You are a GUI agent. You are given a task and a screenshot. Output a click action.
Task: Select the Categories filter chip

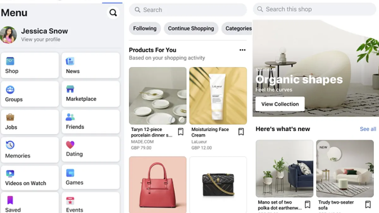point(237,28)
